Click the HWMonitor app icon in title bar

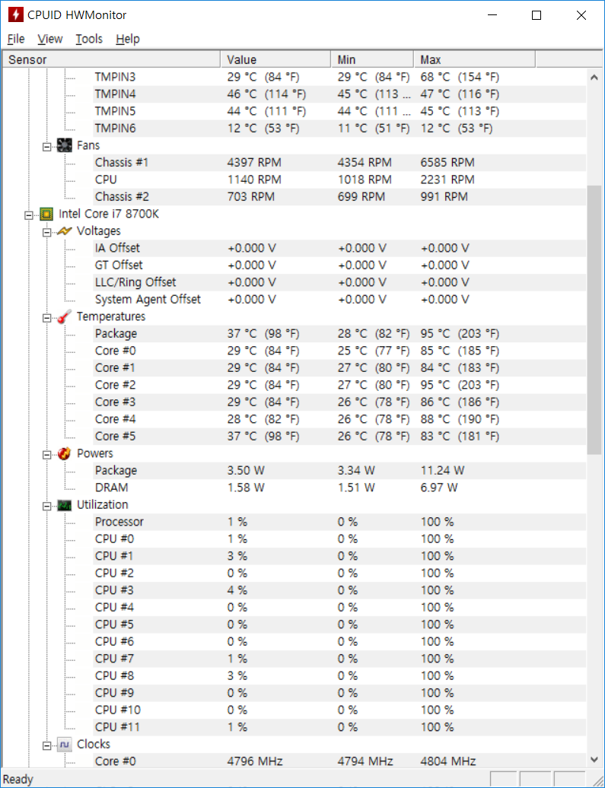pos(15,15)
